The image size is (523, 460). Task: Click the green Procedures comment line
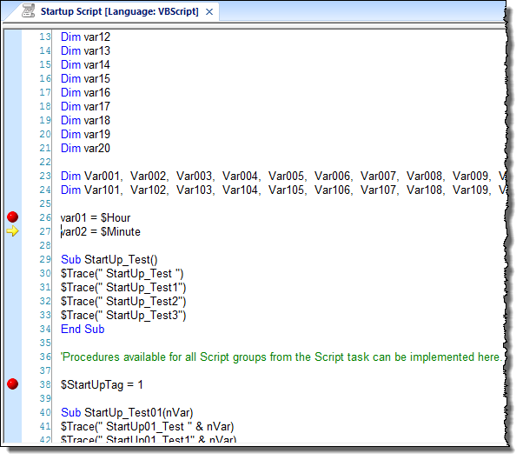point(281,357)
